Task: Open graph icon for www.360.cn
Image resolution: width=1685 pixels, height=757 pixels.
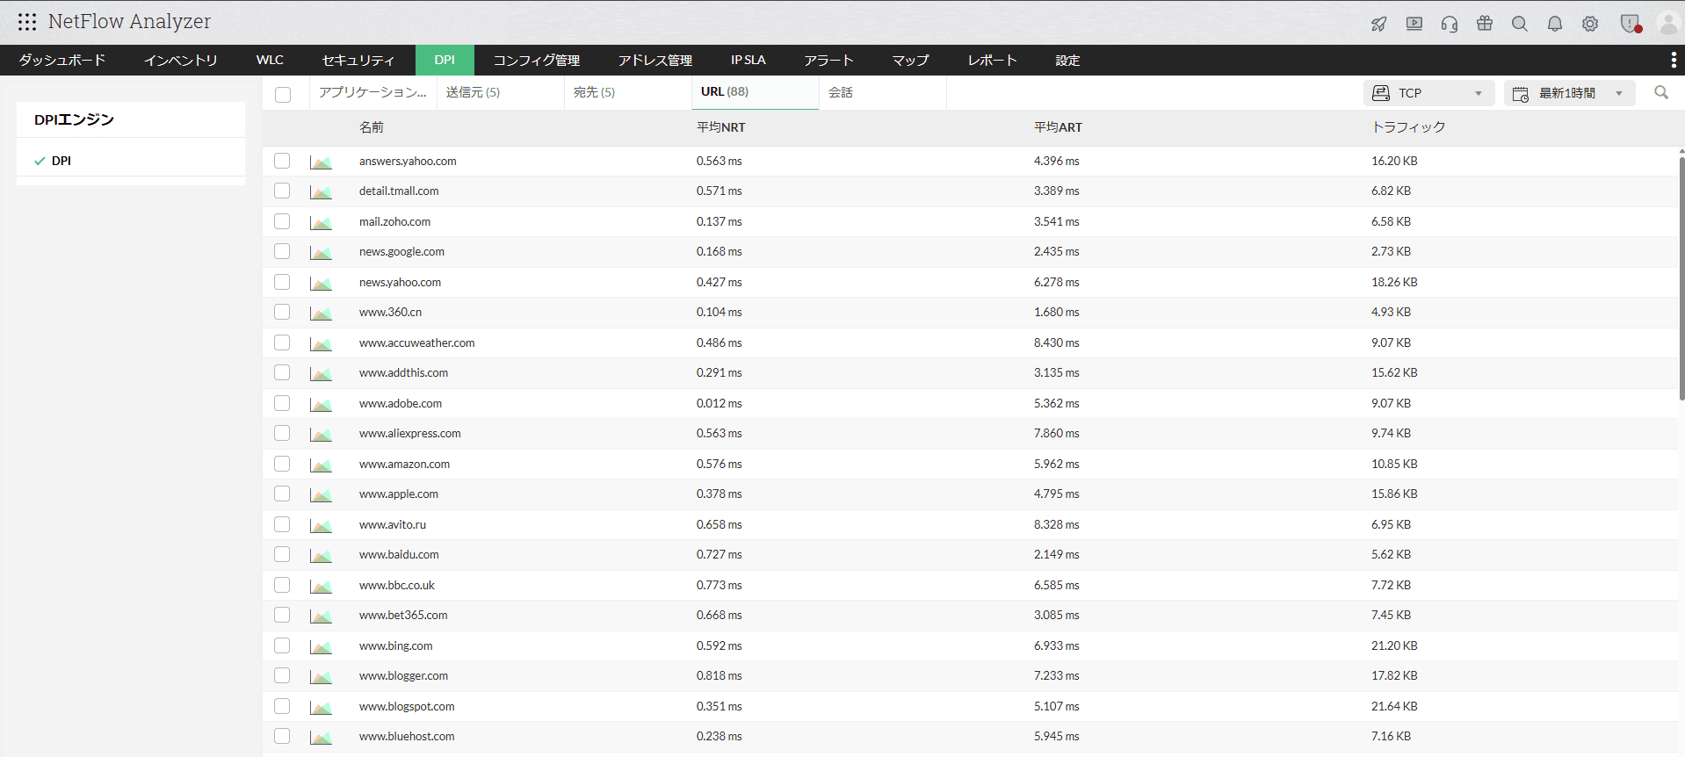Action: pos(321,314)
